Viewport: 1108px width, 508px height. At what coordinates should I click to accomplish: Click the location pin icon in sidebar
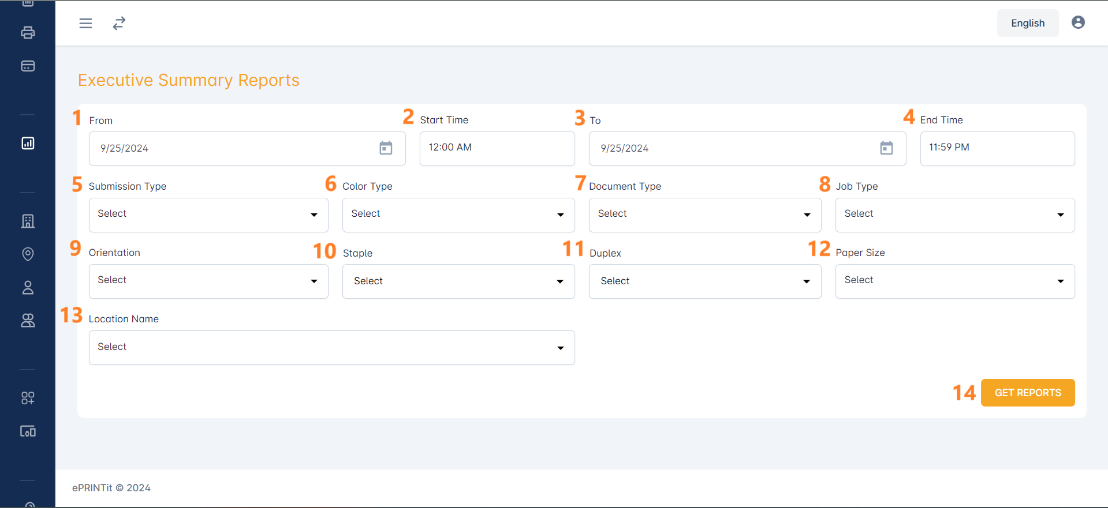coord(28,254)
